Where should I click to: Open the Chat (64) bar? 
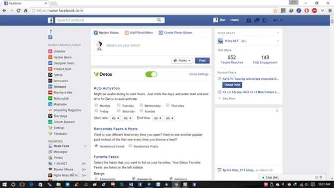(x=292, y=178)
